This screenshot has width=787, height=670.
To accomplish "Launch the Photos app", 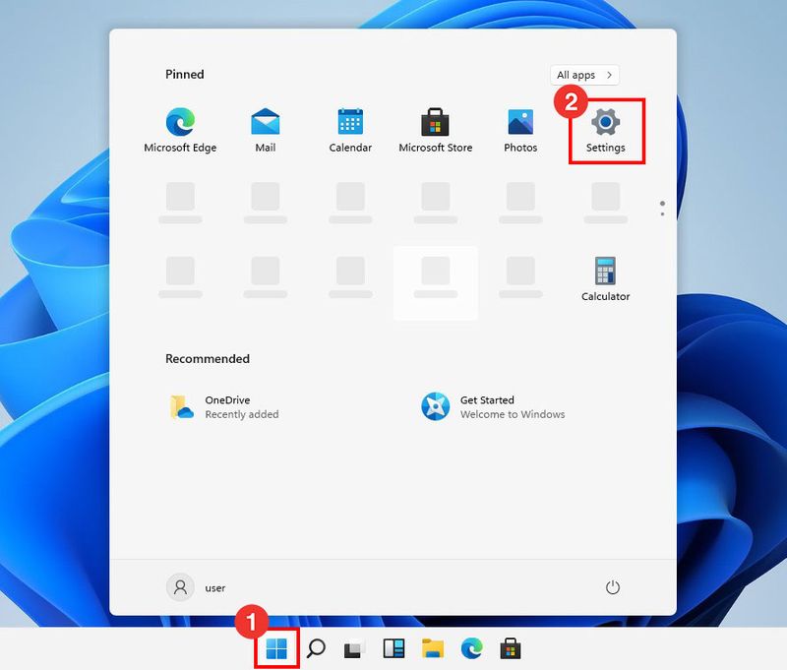I will (x=520, y=130).
